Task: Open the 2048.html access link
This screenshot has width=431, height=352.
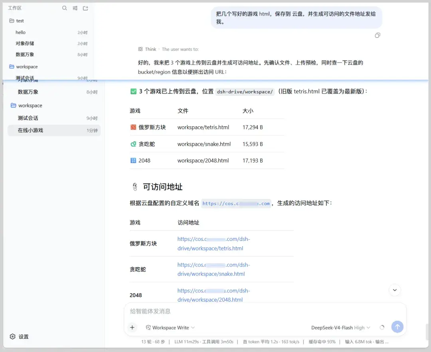Action: point(214,295)
